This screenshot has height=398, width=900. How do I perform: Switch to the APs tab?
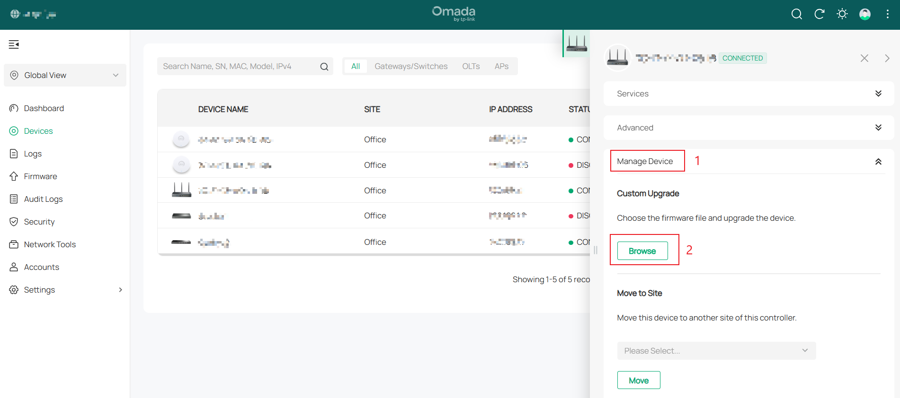(x=501, y=66)
